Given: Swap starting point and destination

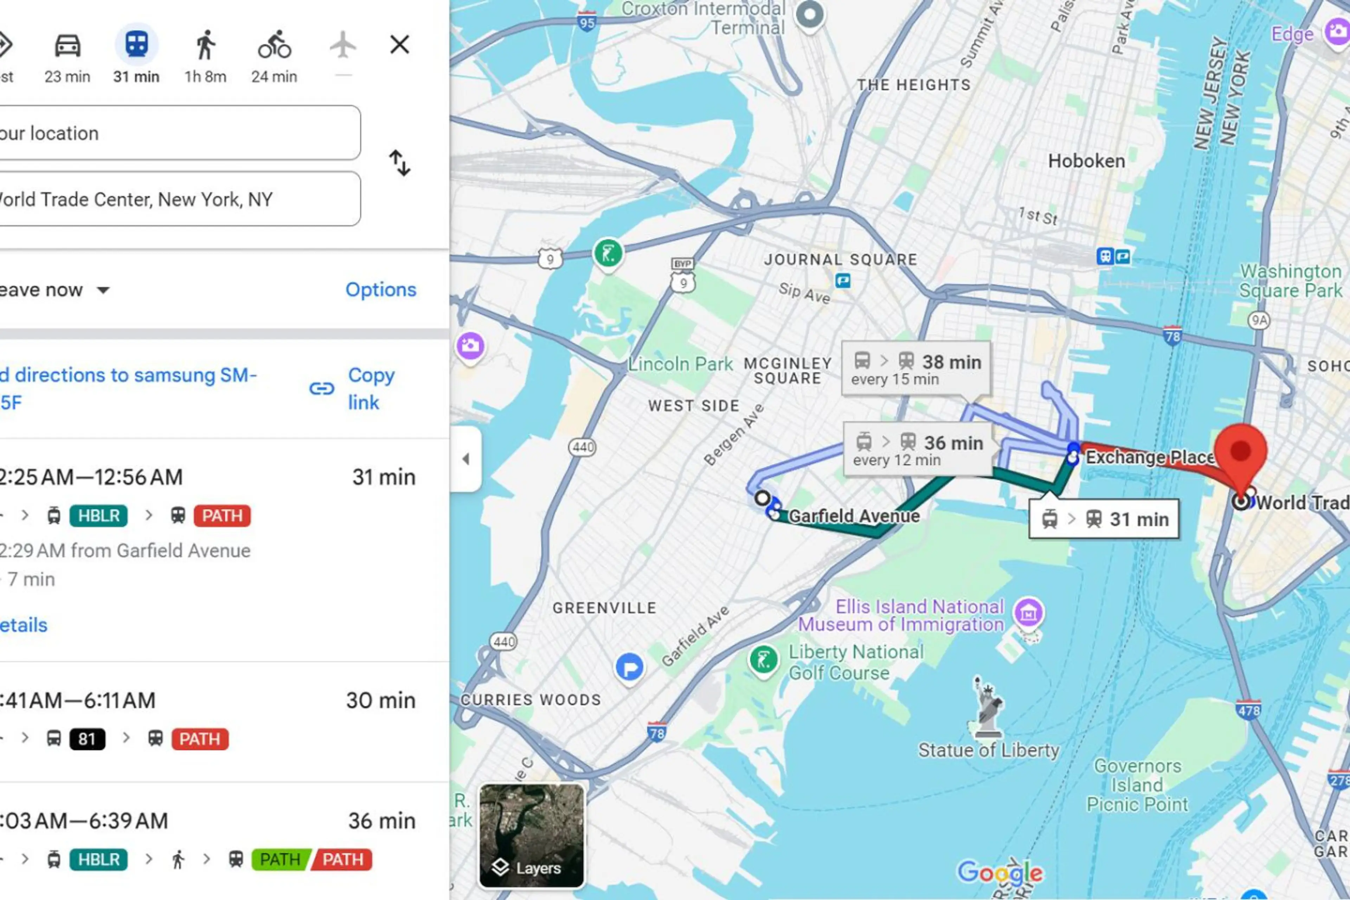Looking at the screenshot, I should (x=399, y=163).
